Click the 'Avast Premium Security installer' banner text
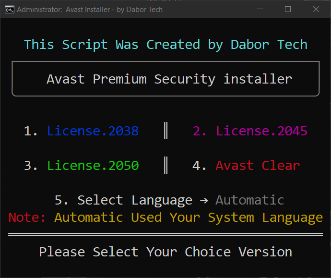This screenshot has height=278, width=331. [x=169, y=79]
